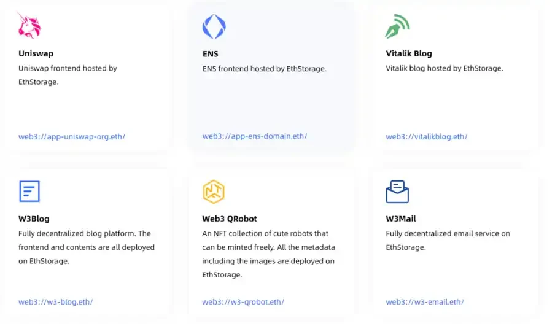Click the Uniswap card title
This screenshot has height=326, width=555.
pos(36,53)
